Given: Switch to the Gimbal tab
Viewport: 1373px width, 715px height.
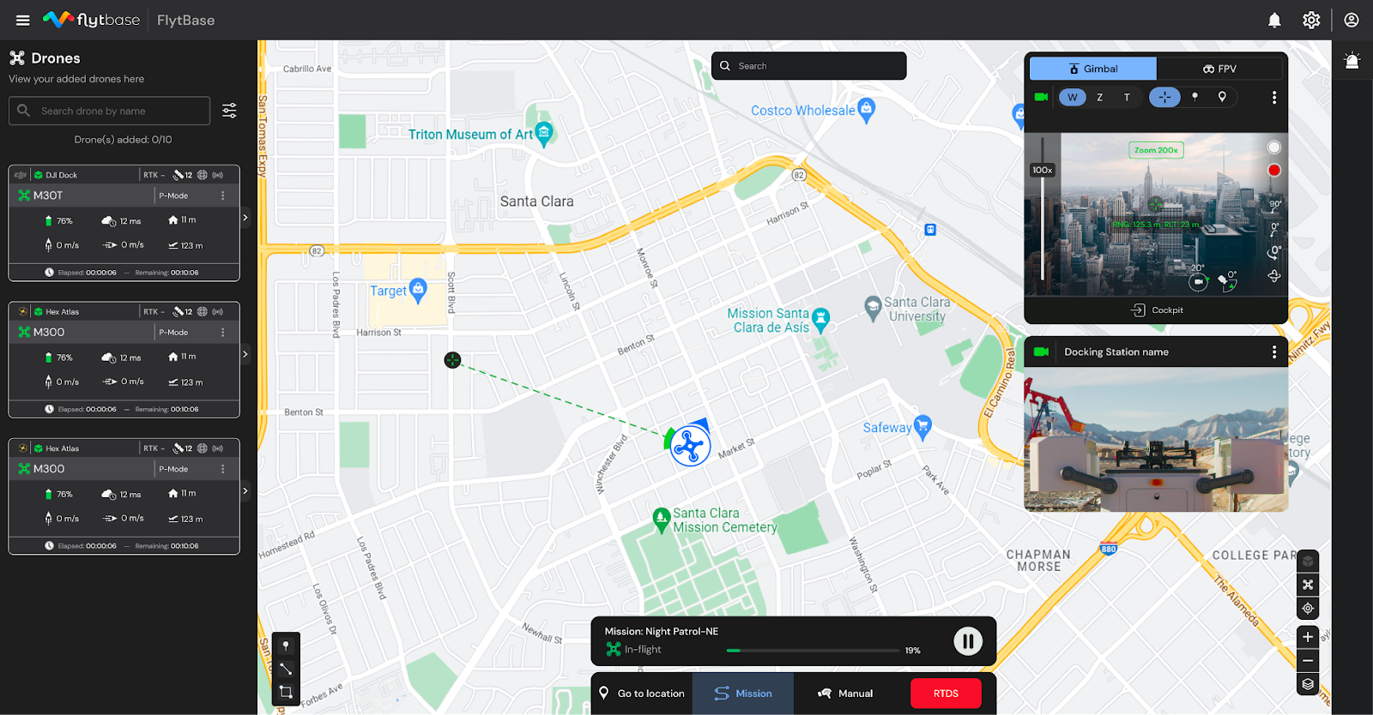Looking at the screenshot, I should [1093, 69].
